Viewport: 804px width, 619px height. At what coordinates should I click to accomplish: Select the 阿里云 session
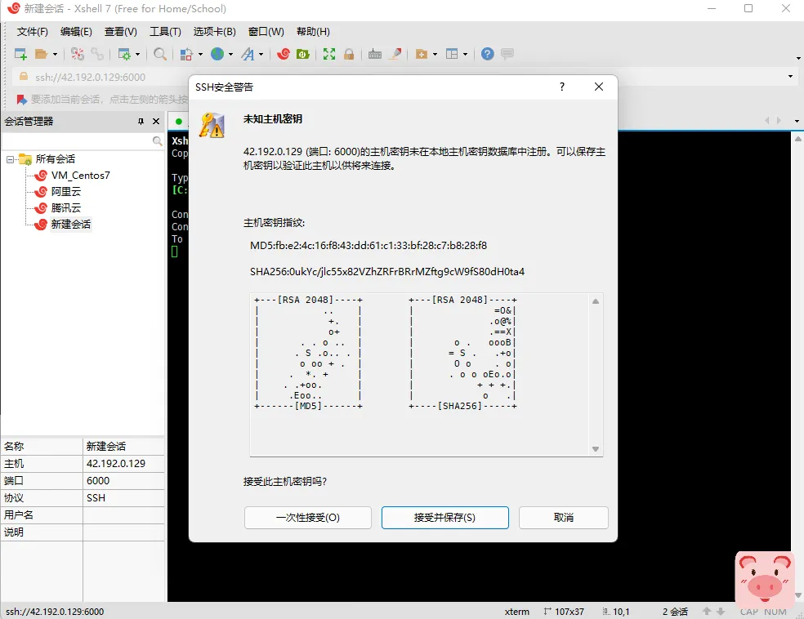click(x=65, y=192)
